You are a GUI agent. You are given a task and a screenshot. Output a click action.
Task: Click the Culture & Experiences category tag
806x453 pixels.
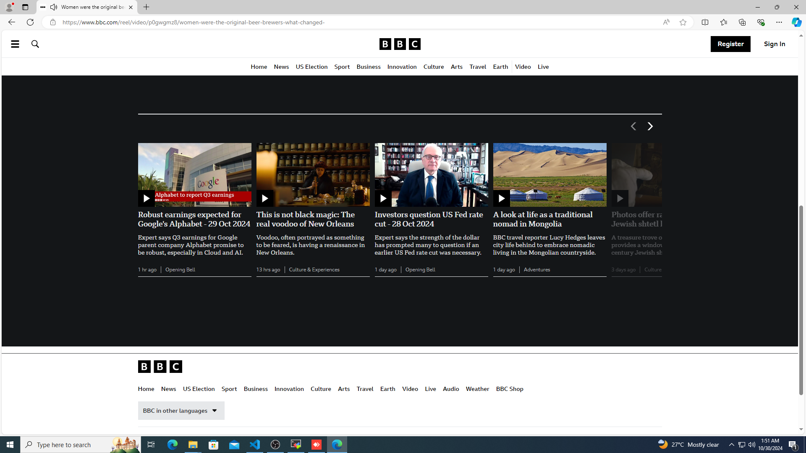pyautogui.click(x=314, y=270)
